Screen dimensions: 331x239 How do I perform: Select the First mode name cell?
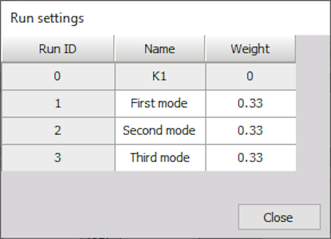pos(160,104)
